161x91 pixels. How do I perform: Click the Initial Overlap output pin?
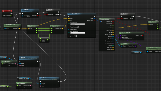coord(113,24)
